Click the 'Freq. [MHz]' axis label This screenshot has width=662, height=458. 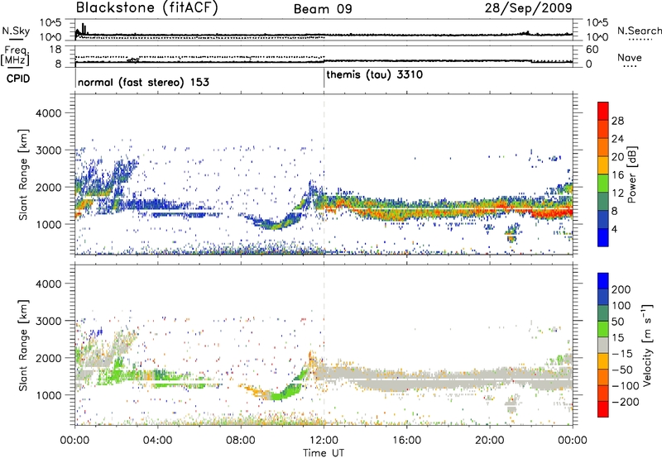(x=15, y=56)
